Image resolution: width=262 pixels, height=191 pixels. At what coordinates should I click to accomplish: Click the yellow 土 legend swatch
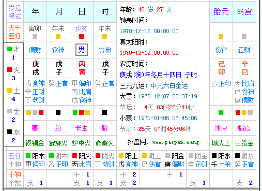point(9,90)
